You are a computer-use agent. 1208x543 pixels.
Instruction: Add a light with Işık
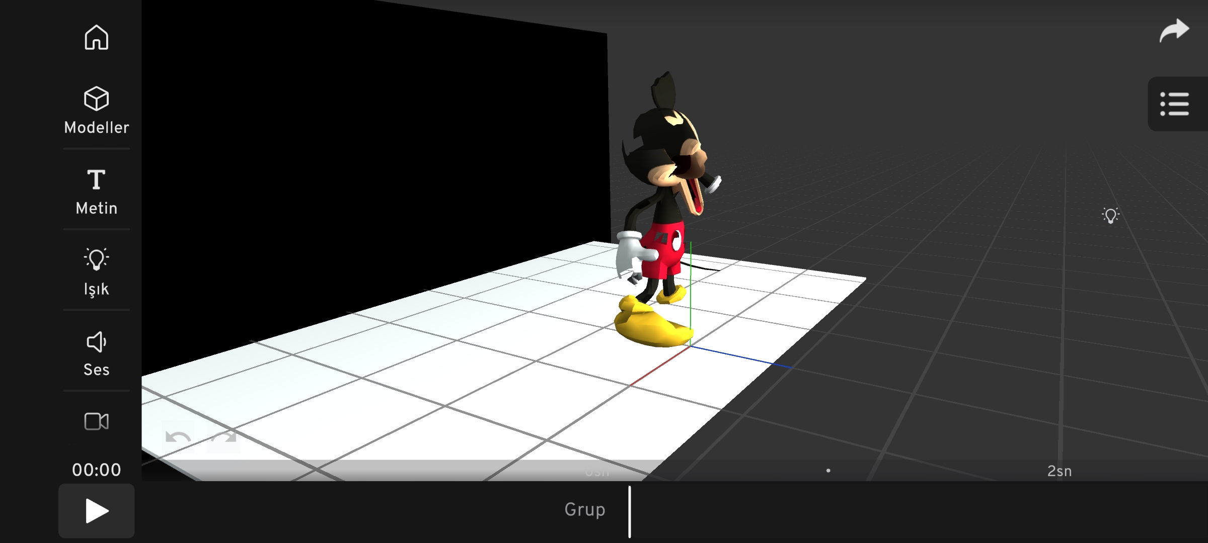click(96, 272)
